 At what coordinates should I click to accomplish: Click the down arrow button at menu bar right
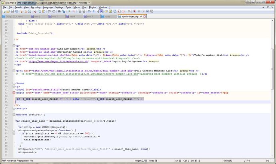[x=268, y=7]
